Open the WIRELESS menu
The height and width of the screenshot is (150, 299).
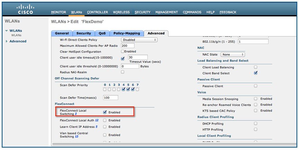[121, 12]
